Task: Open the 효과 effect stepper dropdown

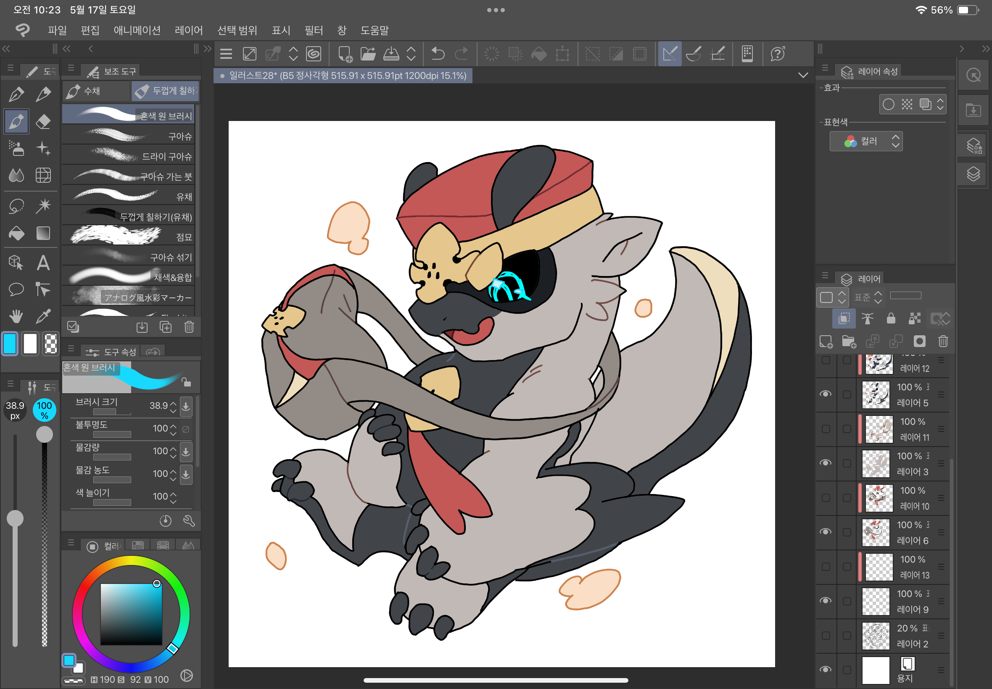Action: point(940,104)
